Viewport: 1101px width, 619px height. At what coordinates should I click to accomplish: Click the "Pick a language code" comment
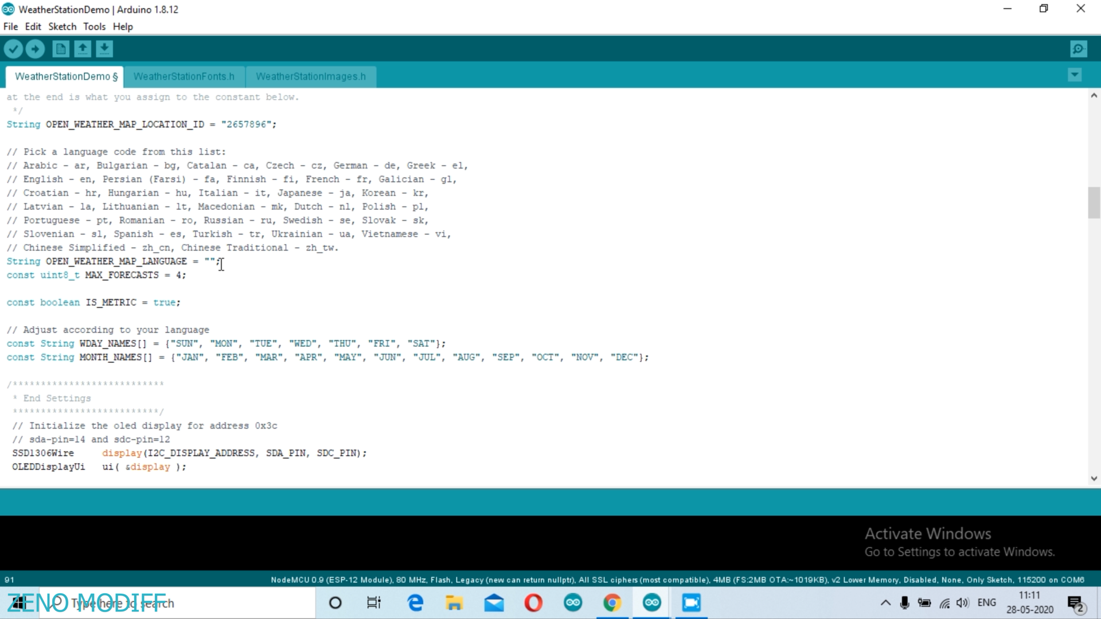pyautogui.click(x=116, y=152)
